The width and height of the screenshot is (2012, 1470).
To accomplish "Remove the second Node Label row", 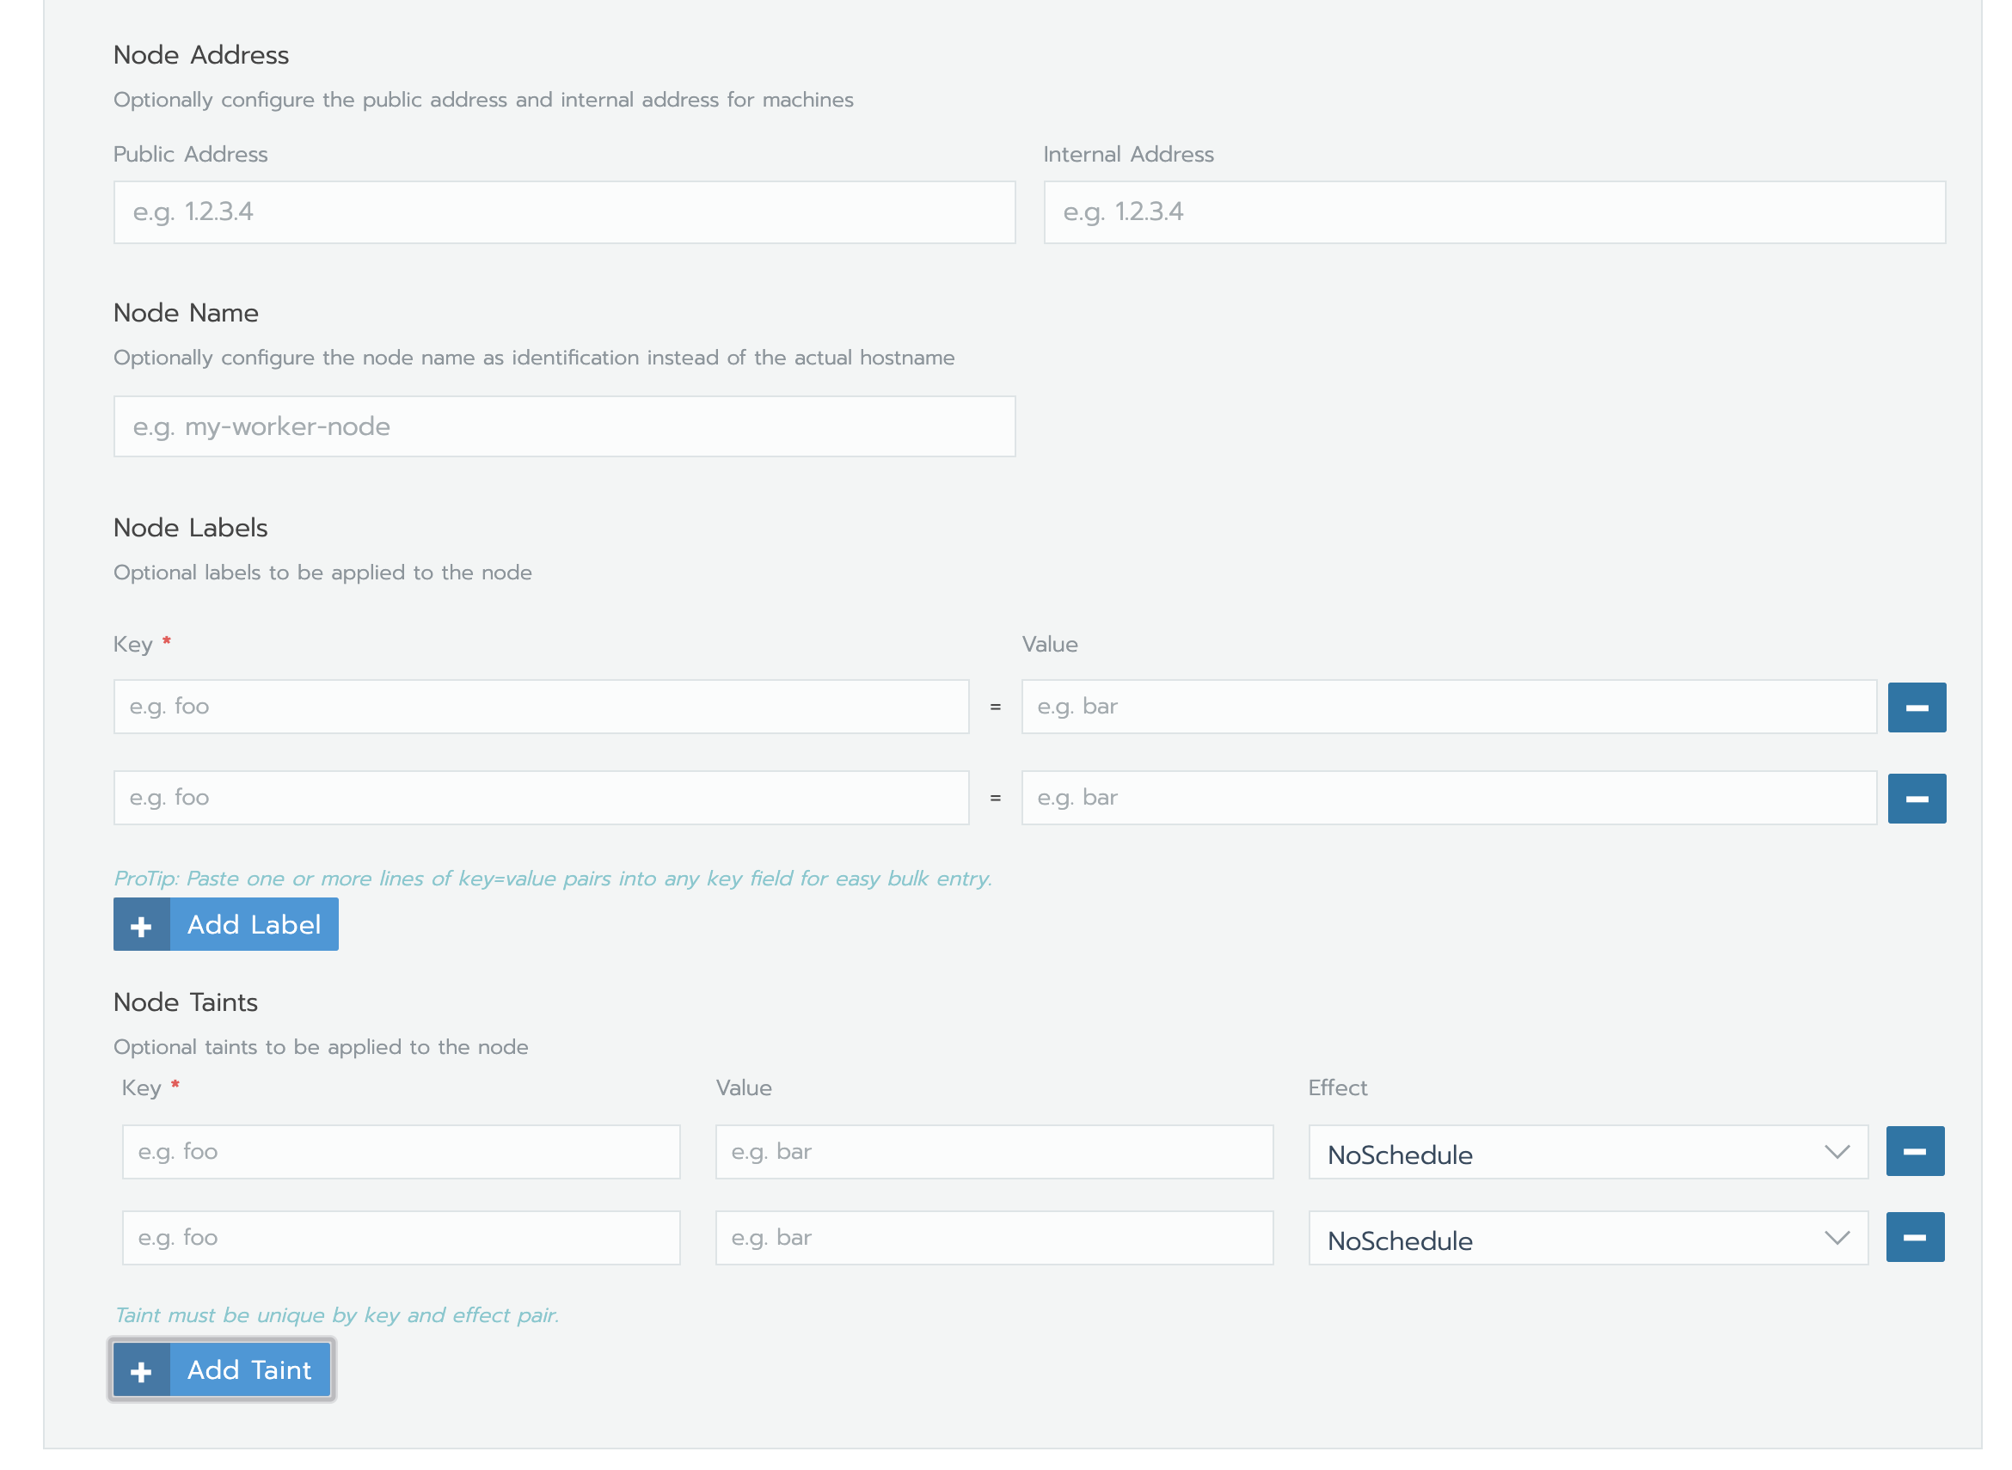I will (1917, 798).
